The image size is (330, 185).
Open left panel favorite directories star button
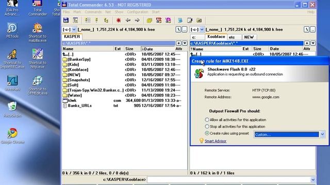[x=178, y=43]
